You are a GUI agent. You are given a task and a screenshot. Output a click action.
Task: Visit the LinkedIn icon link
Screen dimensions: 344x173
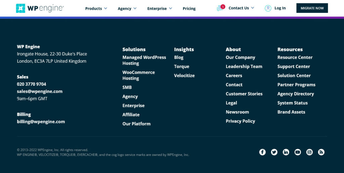pyautogui.click(x=286, y=152)
